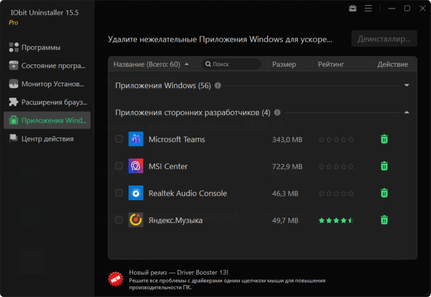Select the MSI Center name text

[168, 166]
